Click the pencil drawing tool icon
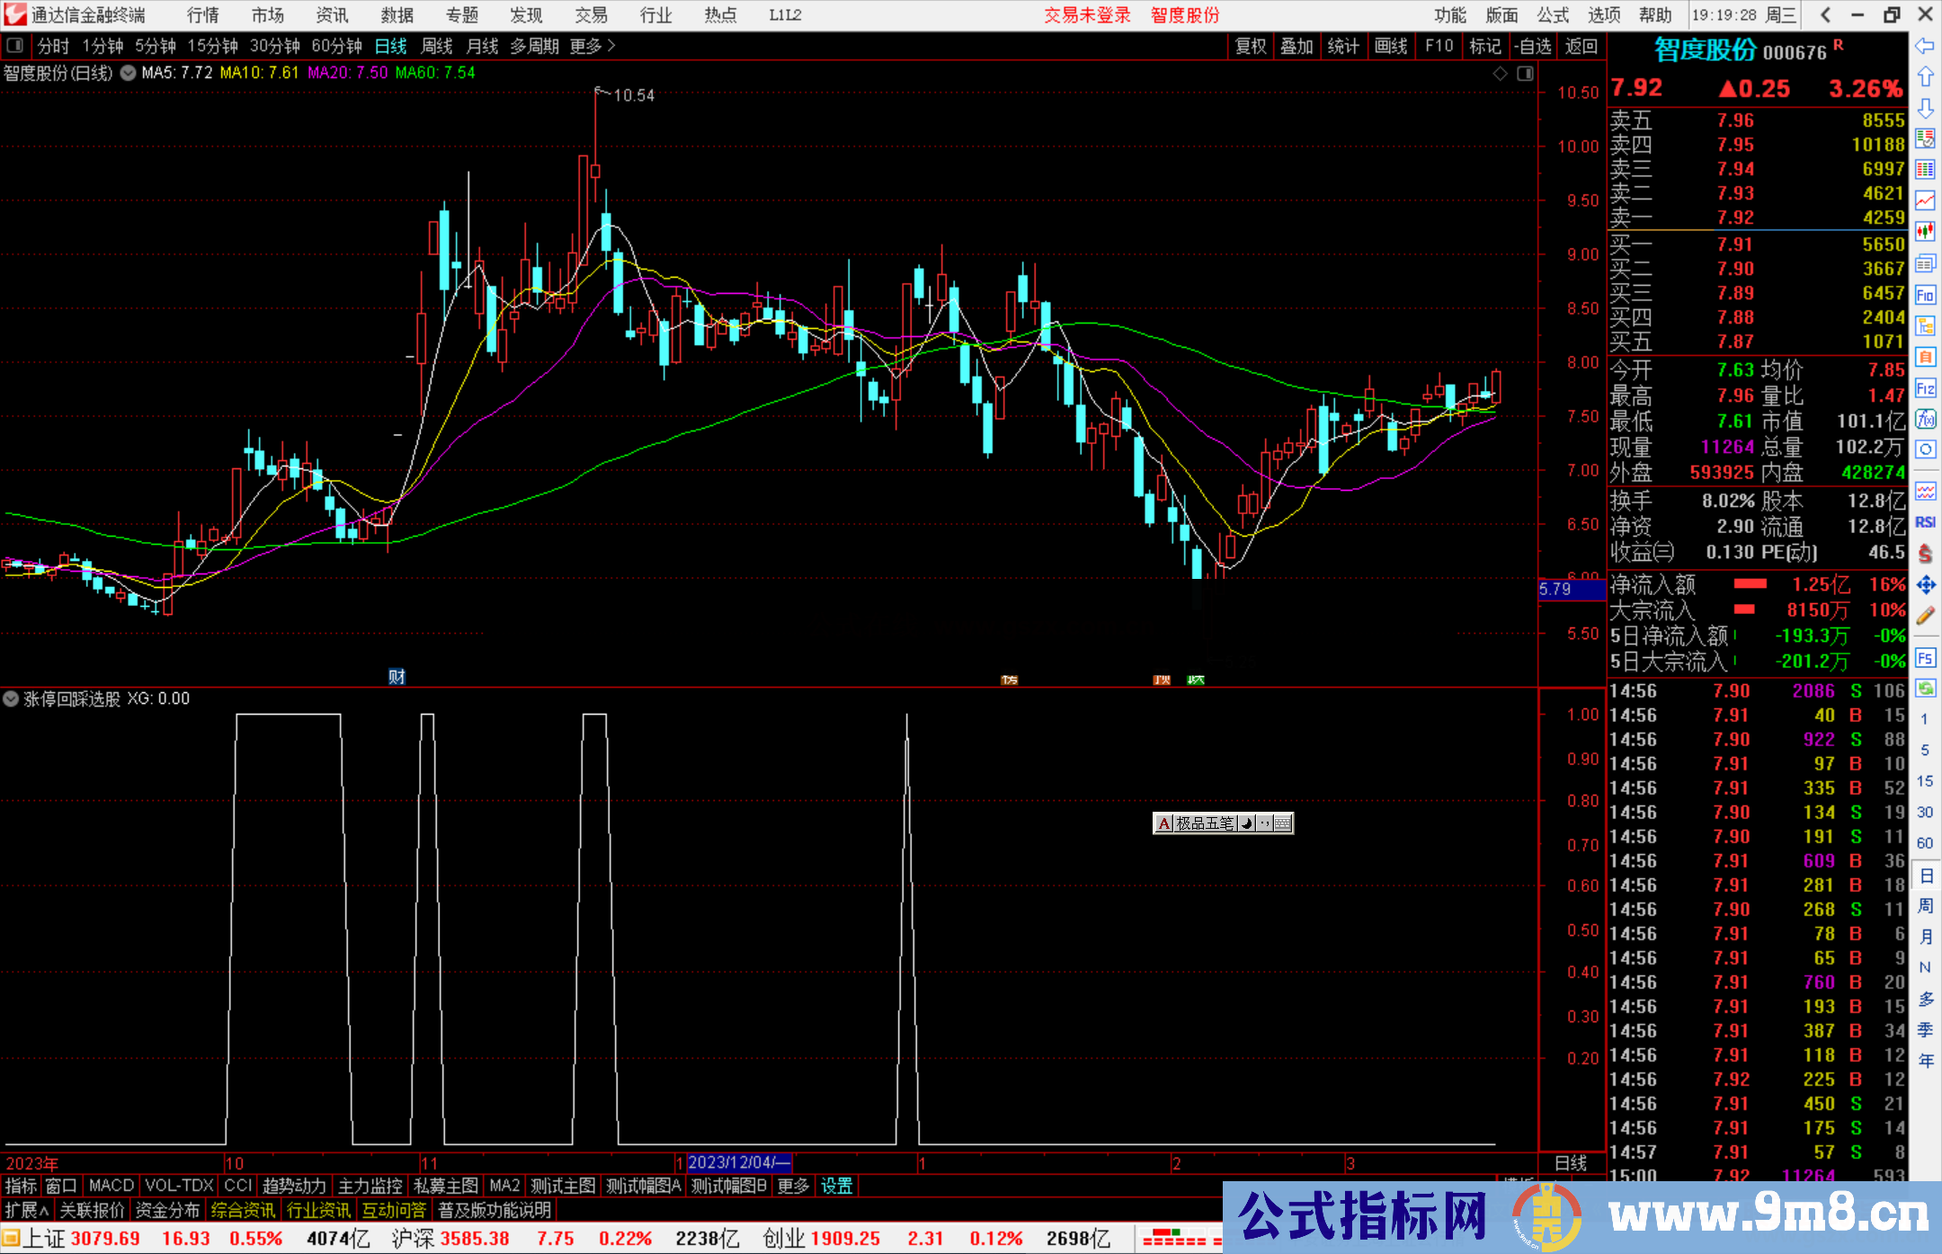The width and height of the screenshot is (1942, 1254). click(x=1925, y=616)
